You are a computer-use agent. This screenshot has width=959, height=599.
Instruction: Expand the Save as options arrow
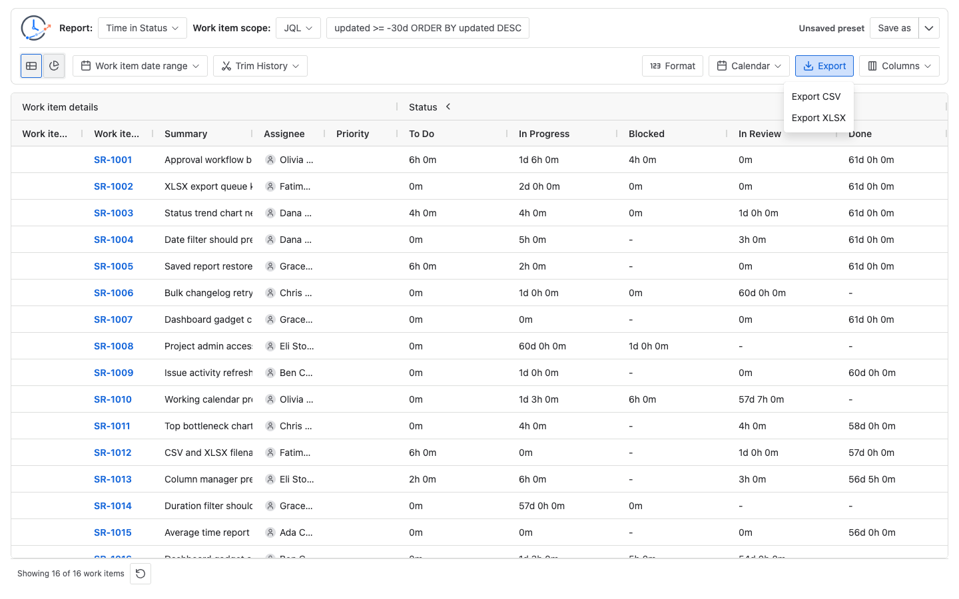tap(929, 28)
